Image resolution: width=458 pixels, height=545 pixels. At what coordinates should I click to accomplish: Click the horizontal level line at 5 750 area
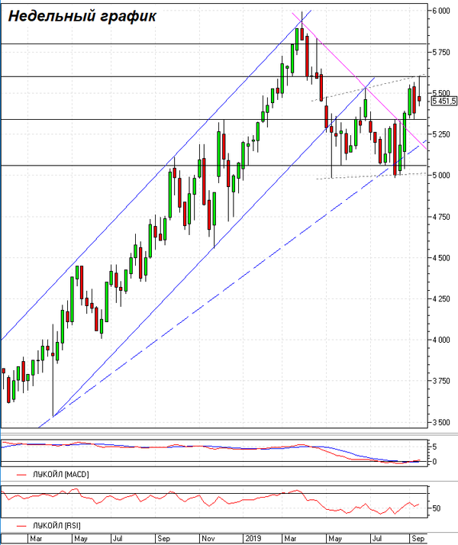[x=214, y=44]
